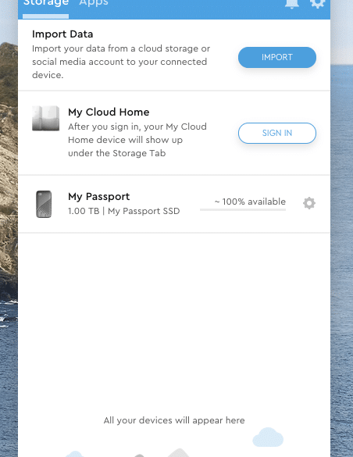Viewport: 353px width, 457px height.
Task: Click the '1.00 TB | My Passport SSD' subtitle
Action: [123, 211]
